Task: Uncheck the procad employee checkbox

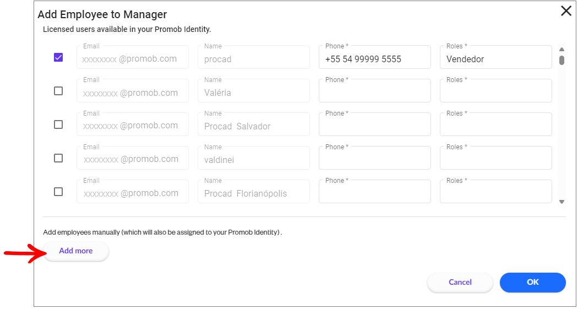Action: point(58,57)
